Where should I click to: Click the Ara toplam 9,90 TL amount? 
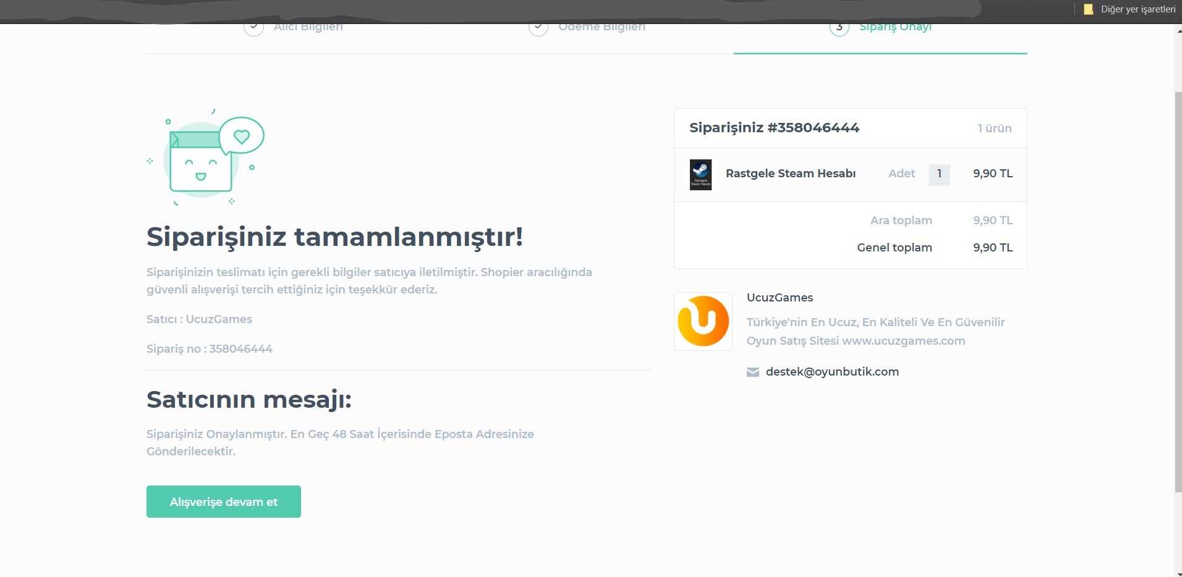coord(993,221)
